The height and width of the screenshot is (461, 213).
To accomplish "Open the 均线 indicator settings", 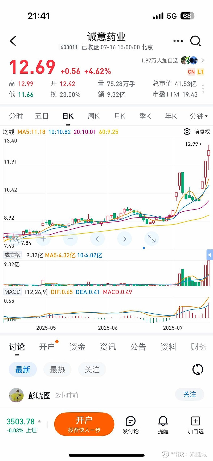I will 9,132.
